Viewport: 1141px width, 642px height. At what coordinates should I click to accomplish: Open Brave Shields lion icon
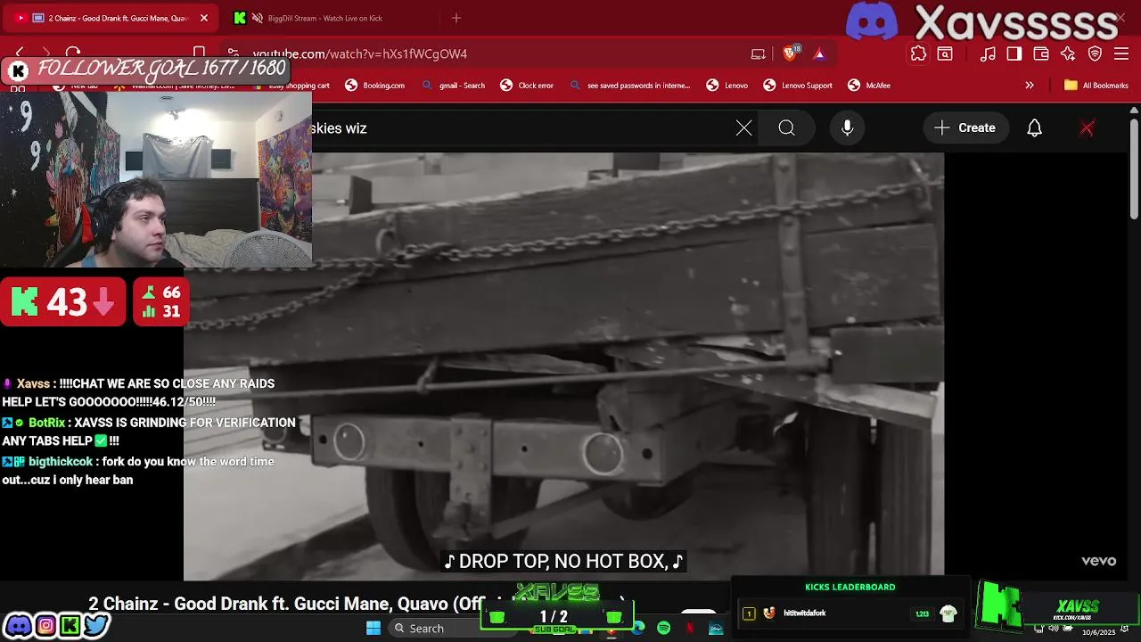(x=790, y=53)
